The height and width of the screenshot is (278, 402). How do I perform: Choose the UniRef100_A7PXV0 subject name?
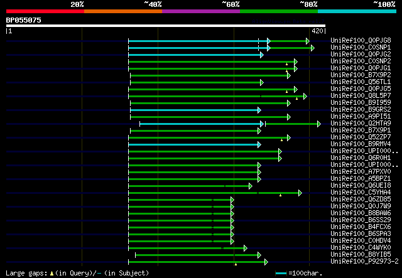point(361,172)
